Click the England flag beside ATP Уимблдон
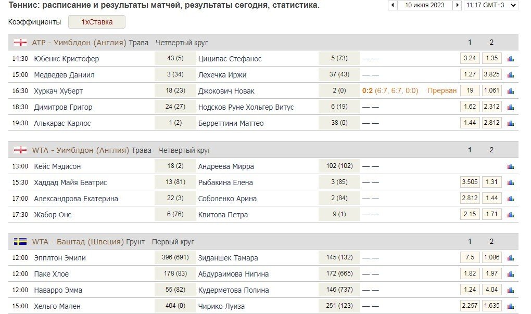The height and width of the screenshot is (314, 531). tap(20, 43)
